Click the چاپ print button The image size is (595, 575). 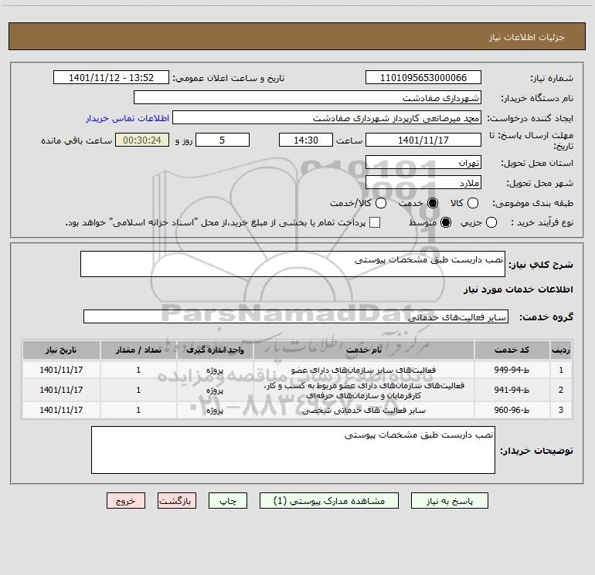pos(228,501)
